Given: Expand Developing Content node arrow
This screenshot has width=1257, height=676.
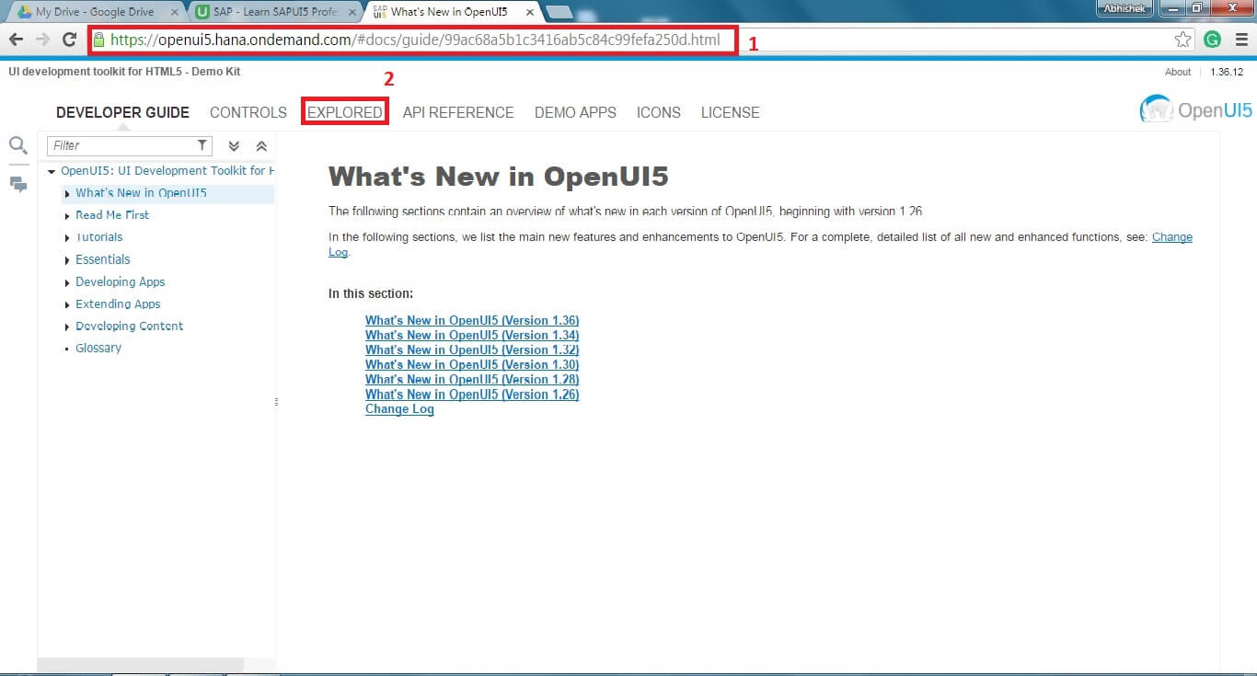Looking at the screenshot, I should (67, 327).
